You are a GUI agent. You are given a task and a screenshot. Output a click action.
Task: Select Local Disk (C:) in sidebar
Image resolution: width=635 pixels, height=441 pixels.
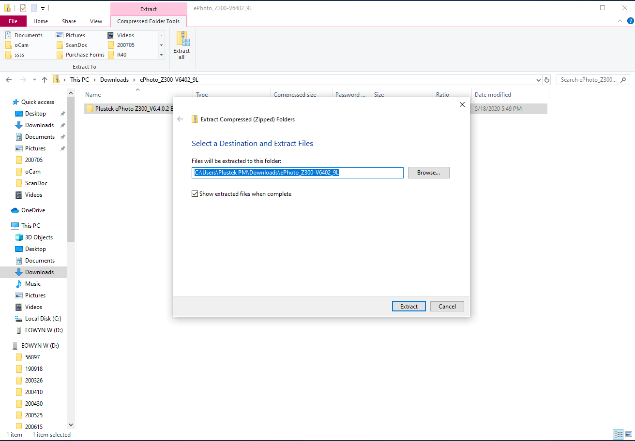point(43,319)
